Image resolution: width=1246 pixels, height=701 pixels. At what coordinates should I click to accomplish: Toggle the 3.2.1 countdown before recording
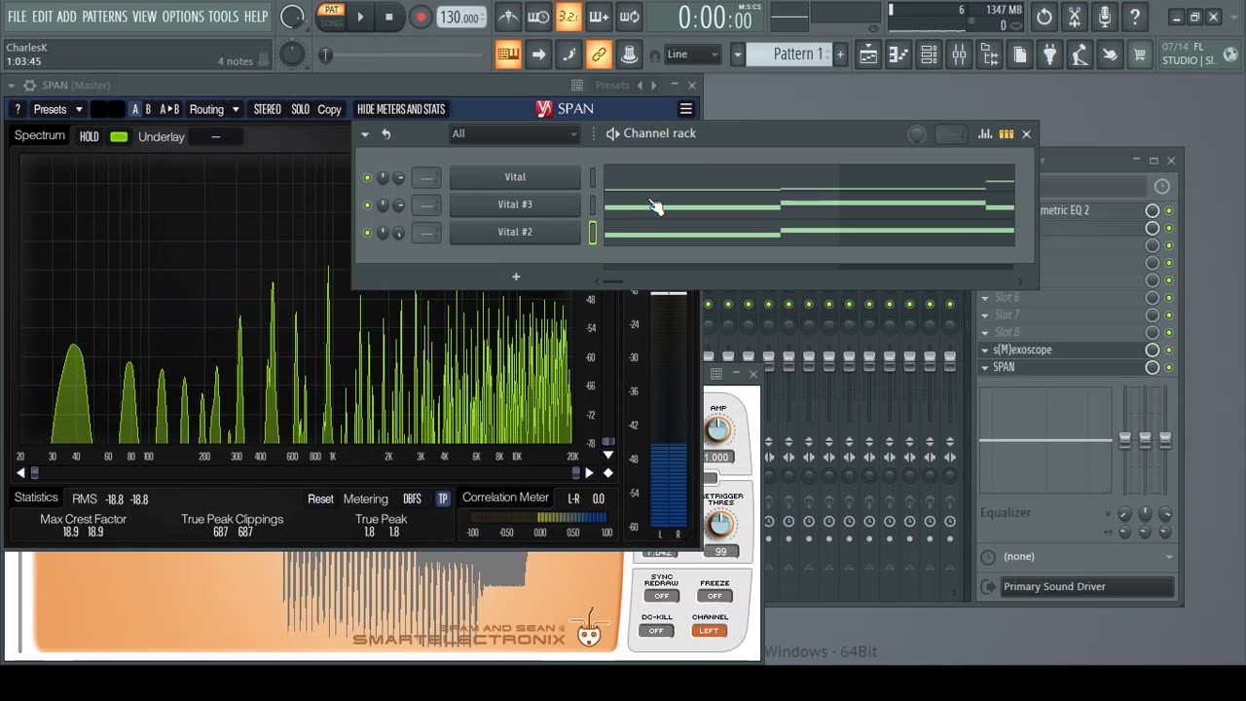[x=568, y=17]
